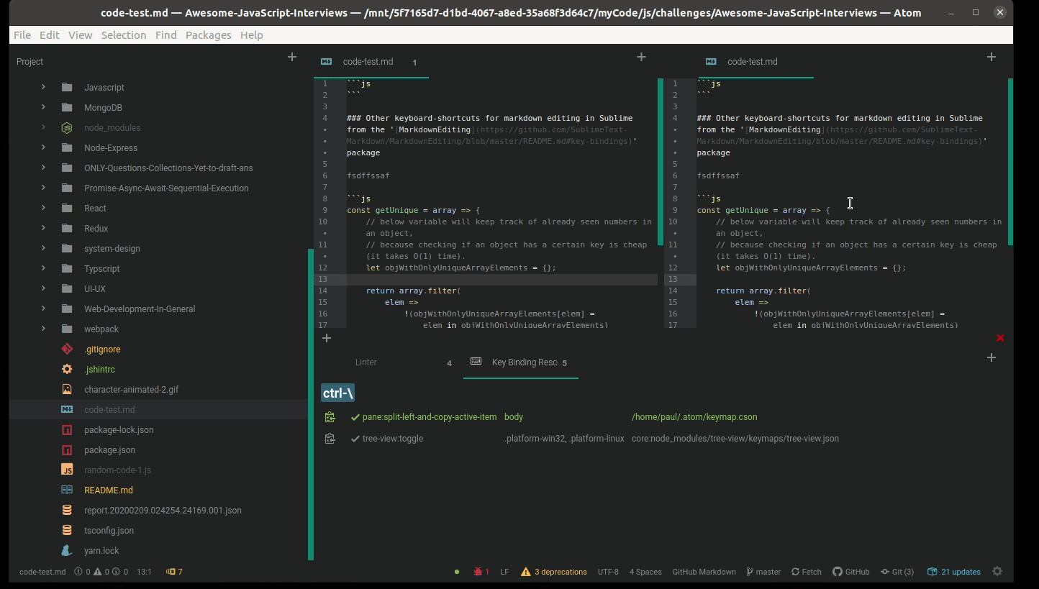Viewport: 1039px width, 589px height.
Task: Click plus icon in right editor pane
Action: point(991,57)
